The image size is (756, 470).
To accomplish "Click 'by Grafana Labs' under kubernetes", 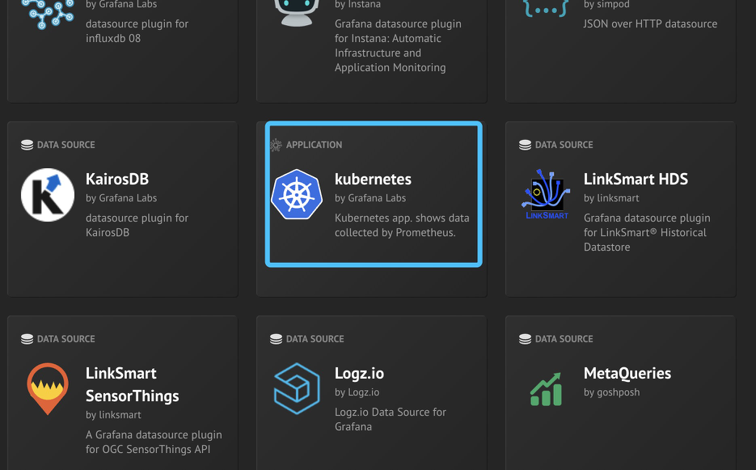I will [x=370, y=198].
